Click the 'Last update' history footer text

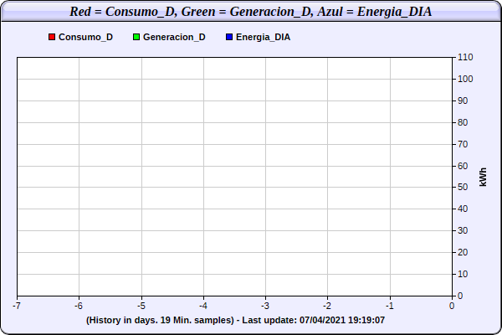[235, 320]
